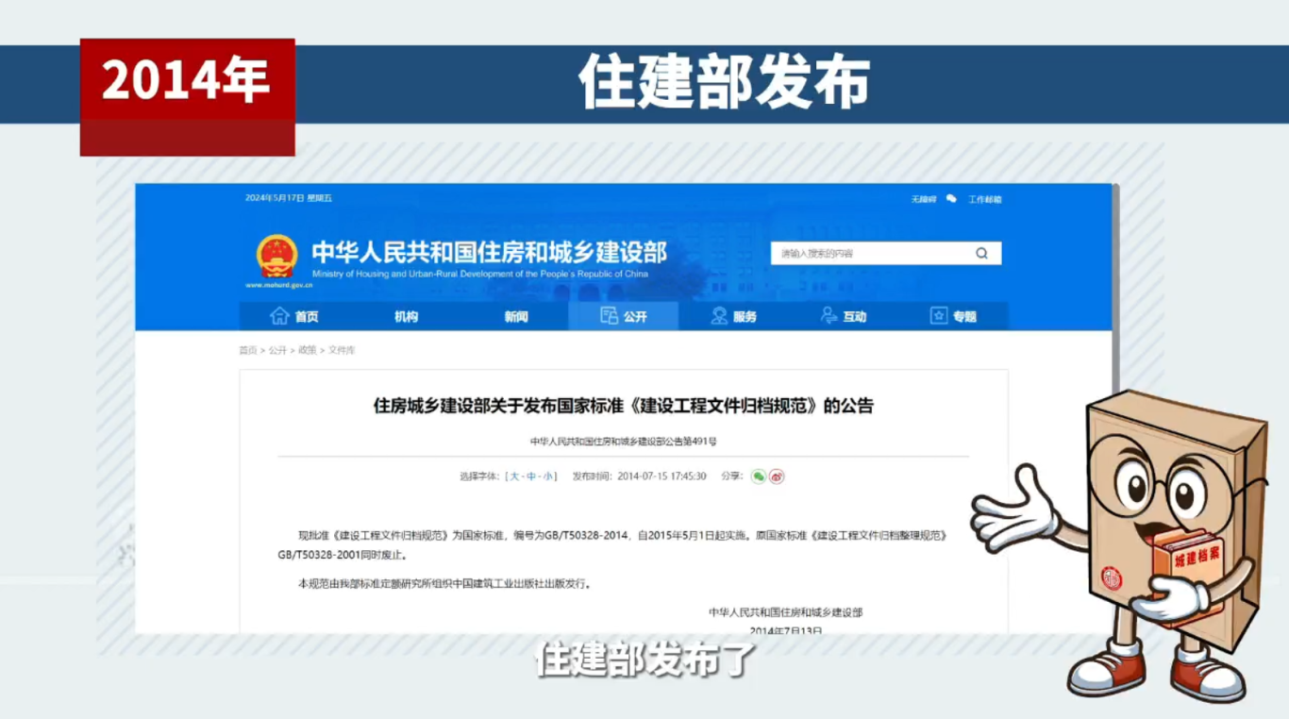Share the announcement to Weibo
This screenshot has height=719, width=1289.
[x=776, y=477]
